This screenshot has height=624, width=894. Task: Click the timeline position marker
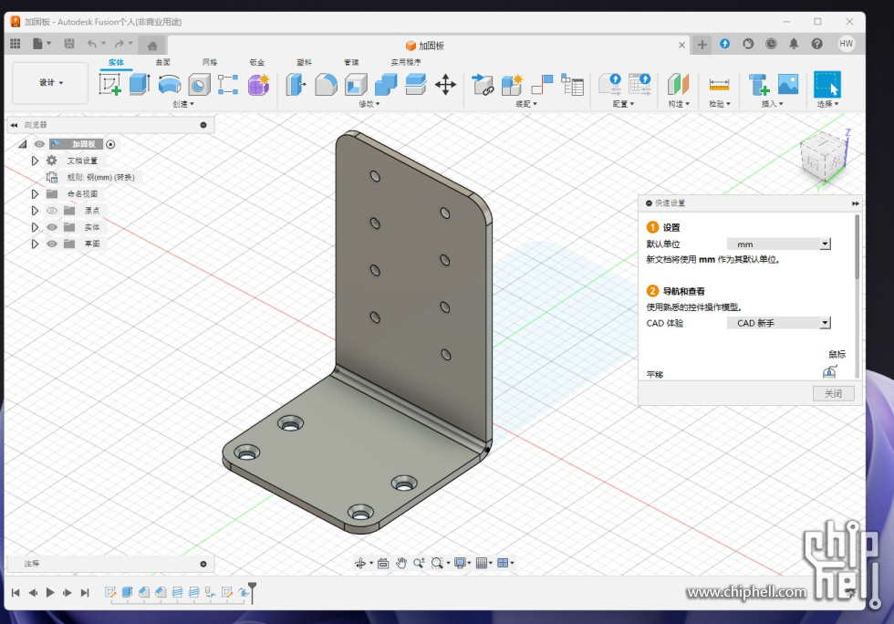point(252,592)
